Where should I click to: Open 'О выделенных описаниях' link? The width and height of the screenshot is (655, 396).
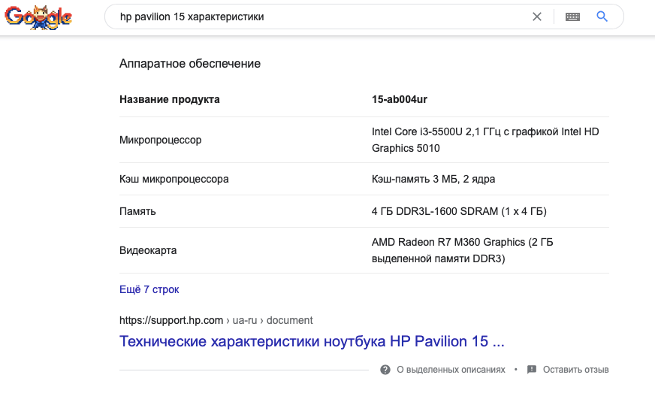(x=451, y=370)
